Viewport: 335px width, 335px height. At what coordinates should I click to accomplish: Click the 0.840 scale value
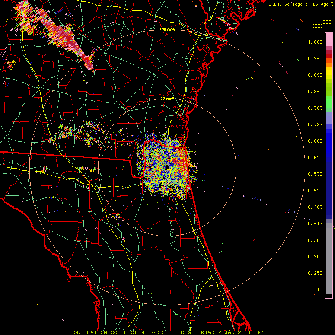(x=315, y=92)
